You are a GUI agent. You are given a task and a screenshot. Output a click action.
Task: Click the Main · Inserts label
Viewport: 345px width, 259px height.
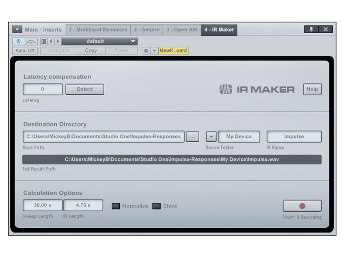43,30
